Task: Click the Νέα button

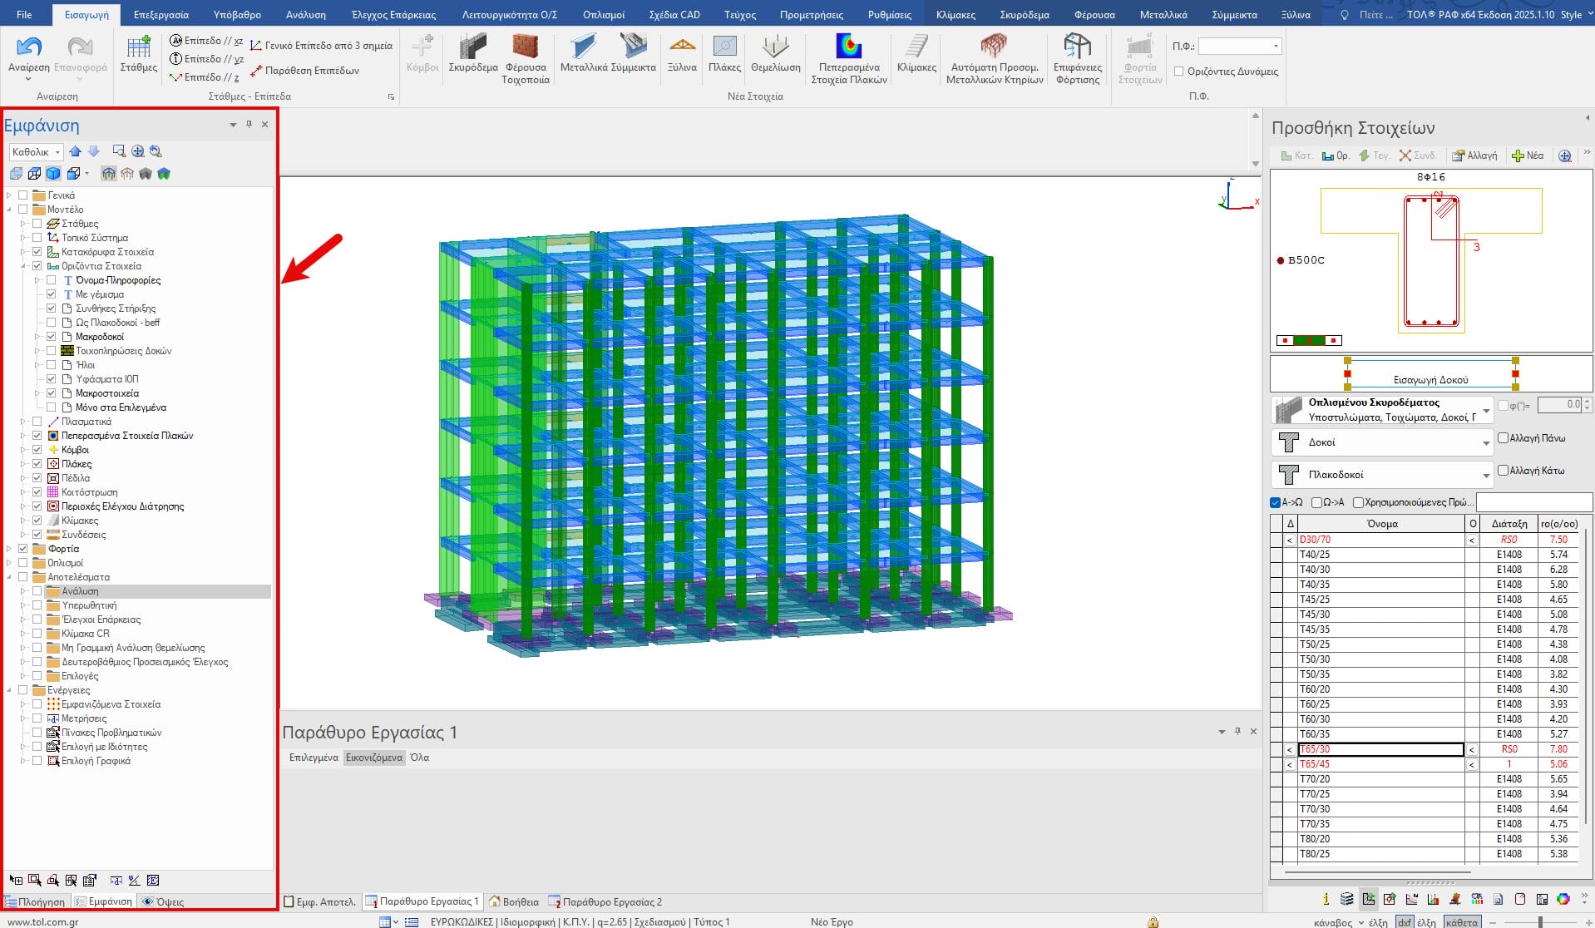Action: pyautogui.click(x=1528, y=155)
